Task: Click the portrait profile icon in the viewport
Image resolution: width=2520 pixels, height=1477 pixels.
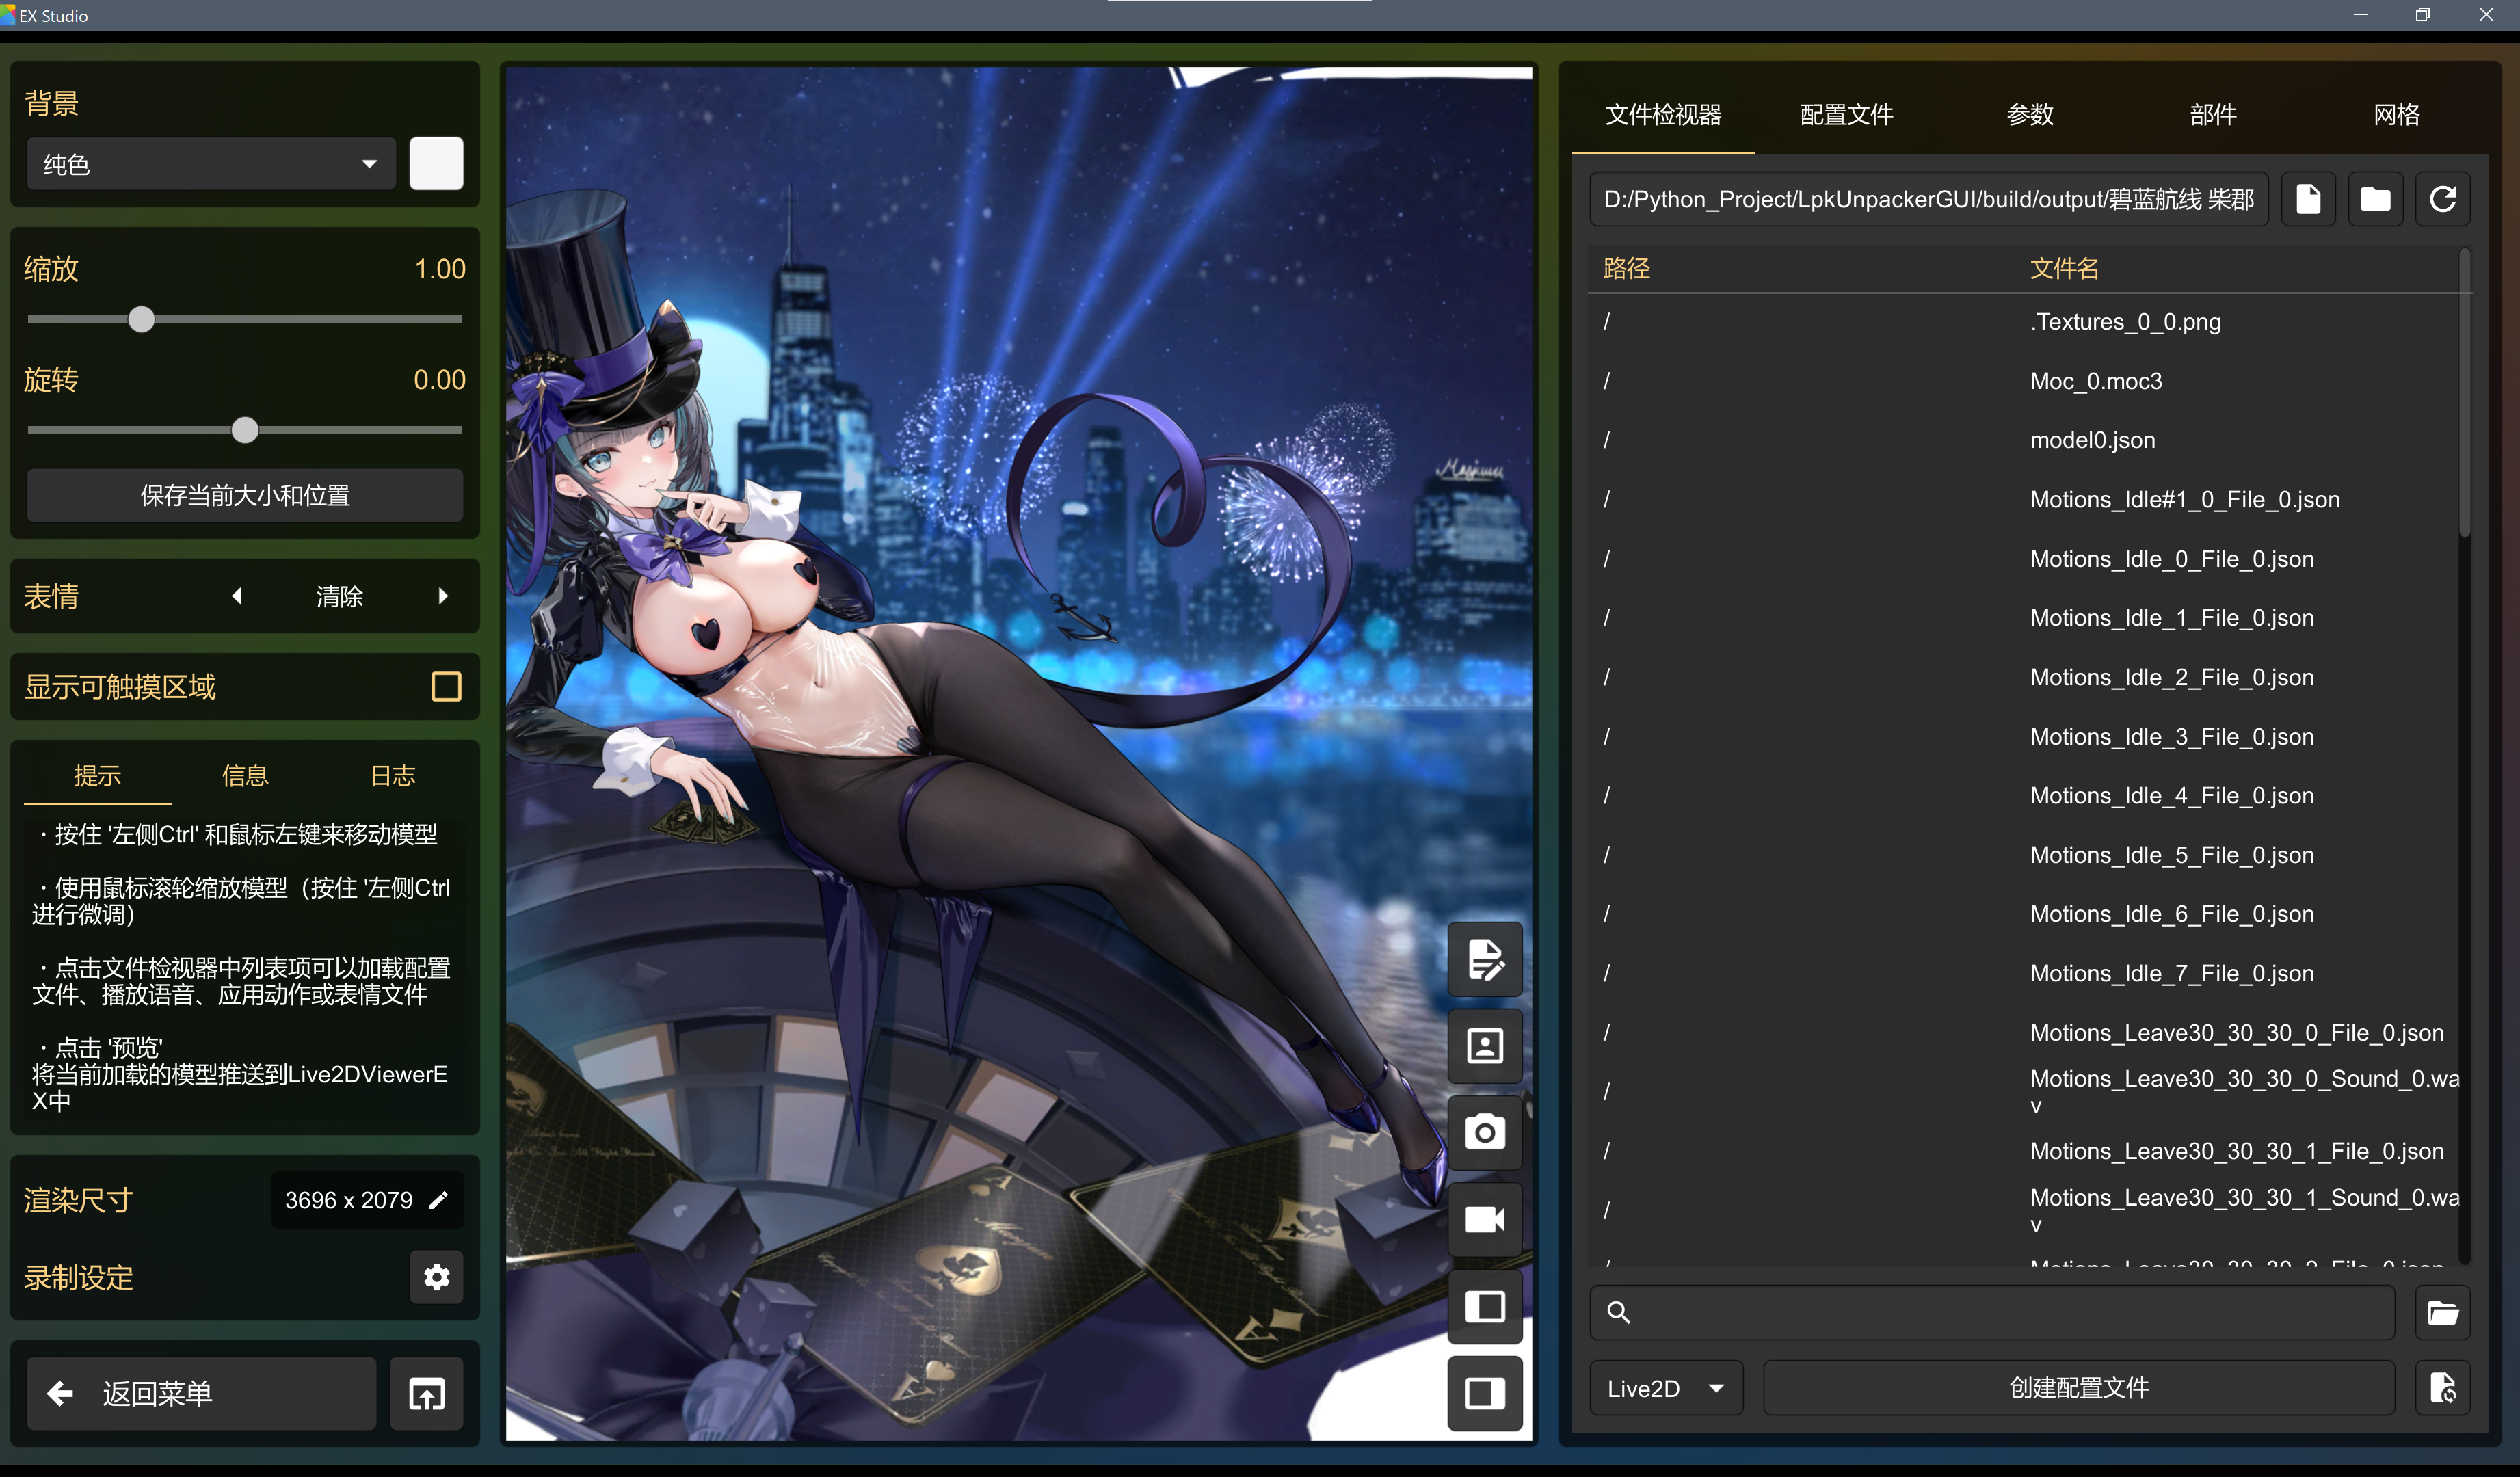Action: click(1484, 1046)
